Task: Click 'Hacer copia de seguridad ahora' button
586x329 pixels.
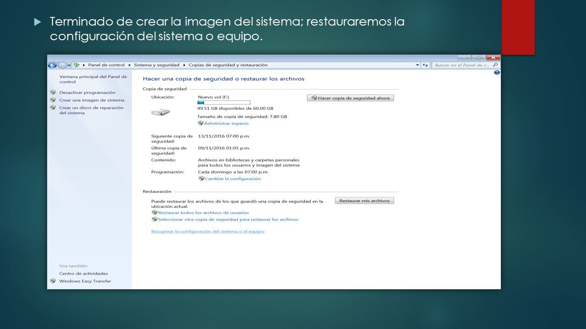Action: point(351,98)
